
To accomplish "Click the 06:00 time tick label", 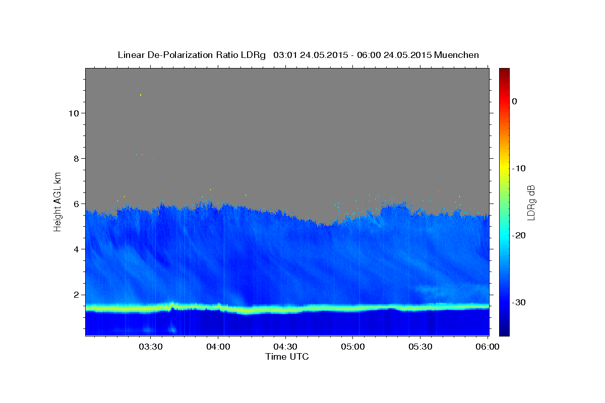I will 488,347.
